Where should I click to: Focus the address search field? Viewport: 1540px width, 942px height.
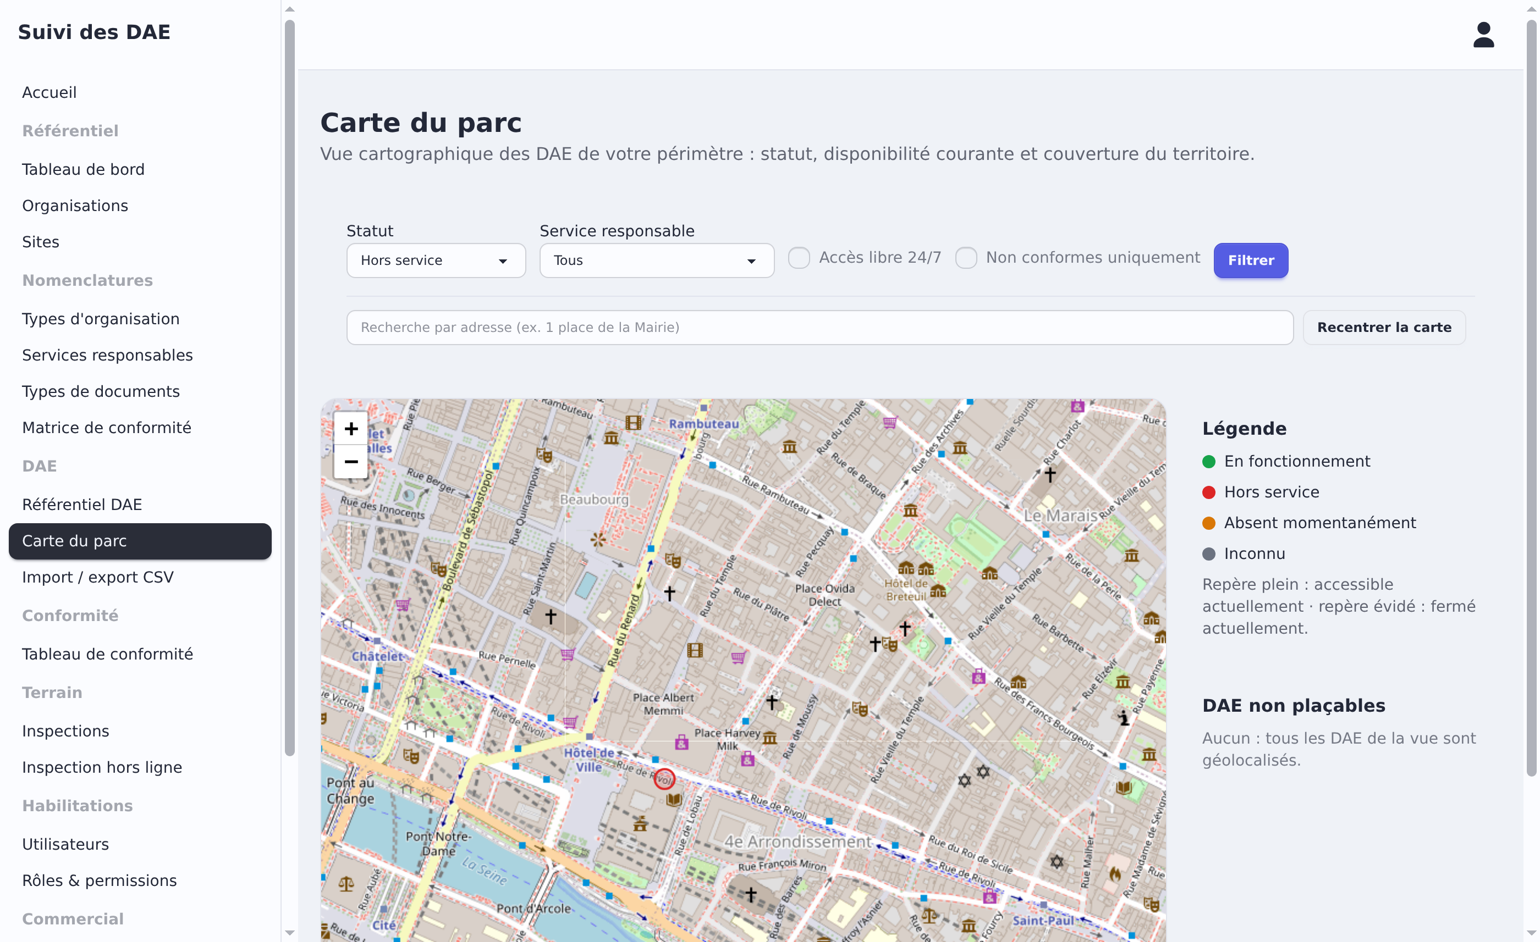tap(820, 328)
